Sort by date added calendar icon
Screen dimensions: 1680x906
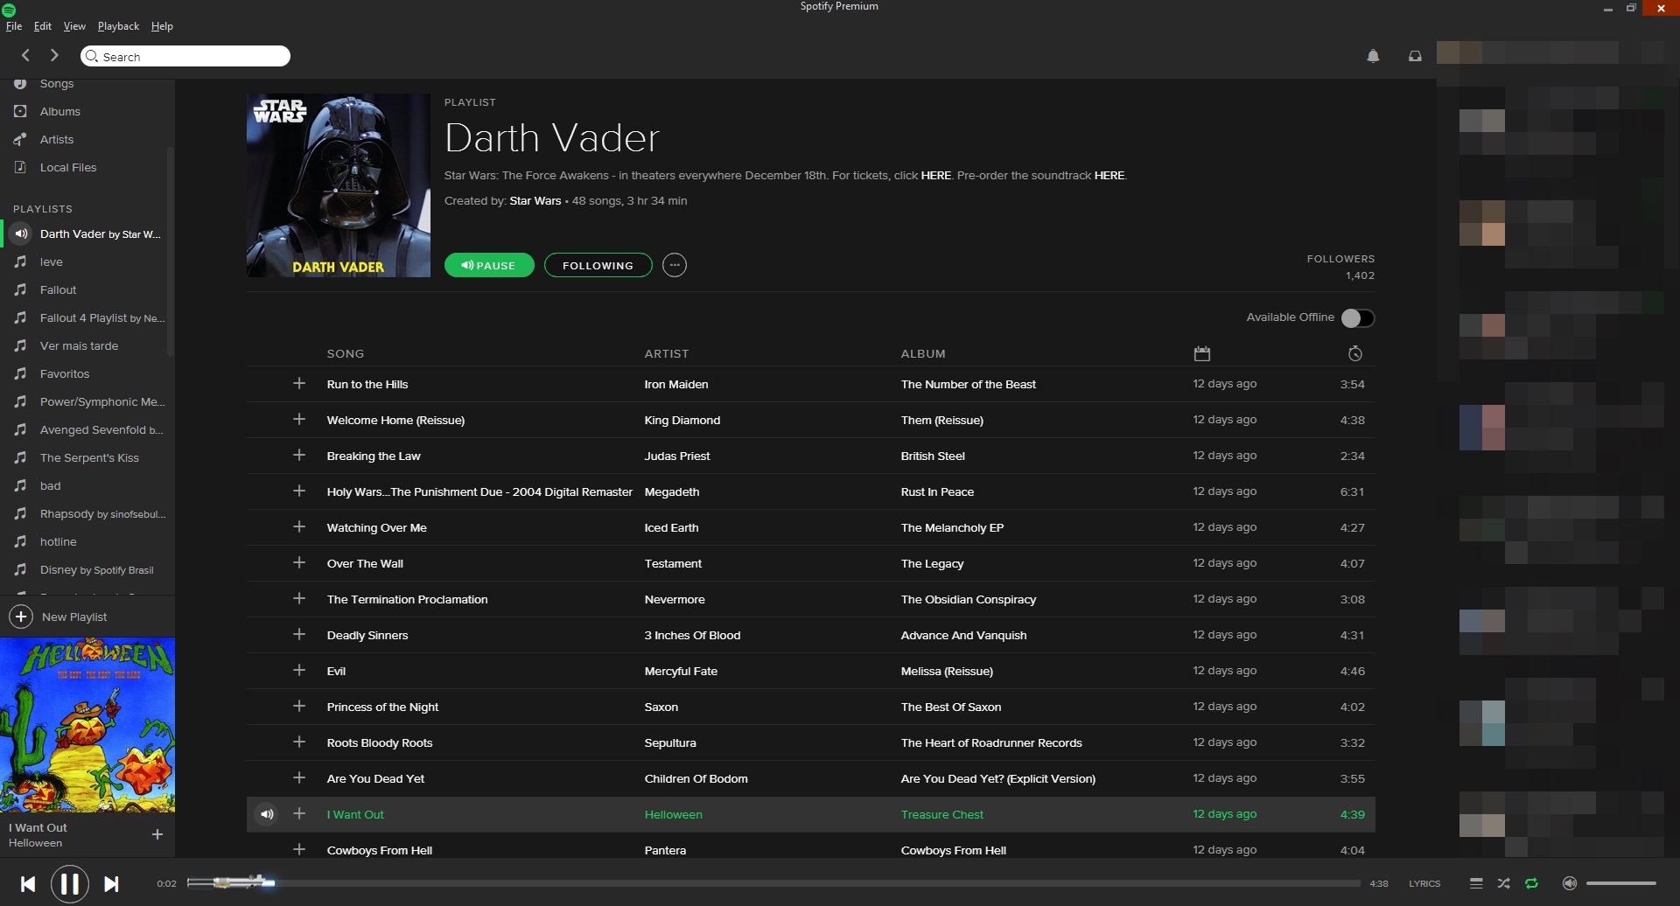[1201, 353]
